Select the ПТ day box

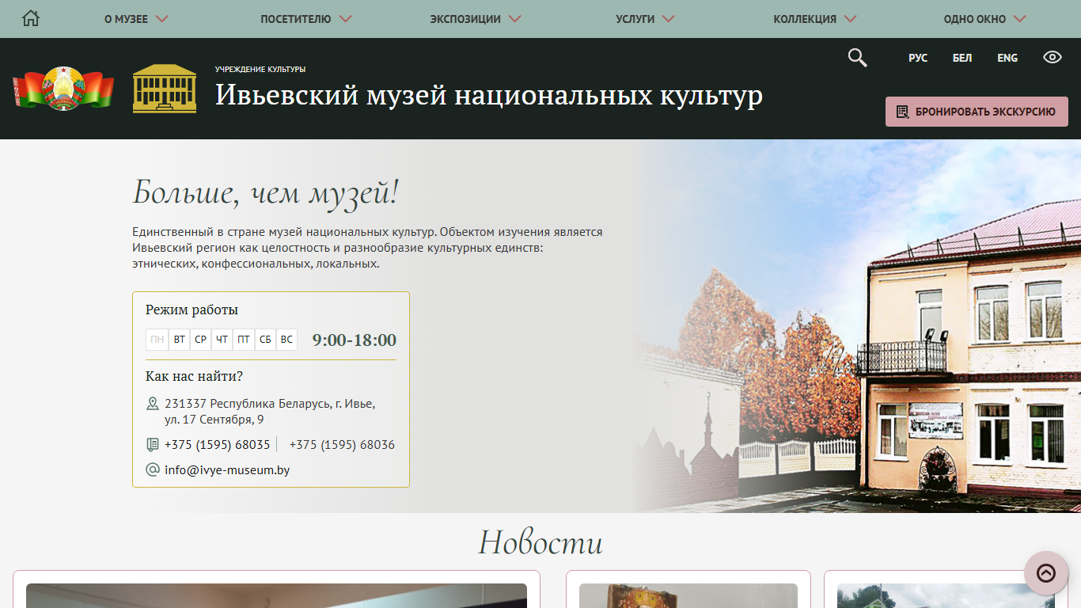(x=244, y=340)
